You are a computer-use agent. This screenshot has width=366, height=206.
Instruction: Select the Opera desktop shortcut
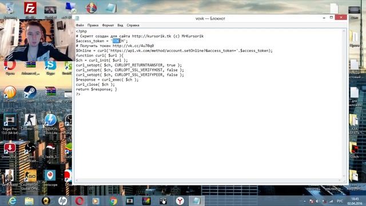tap(10, 67)
